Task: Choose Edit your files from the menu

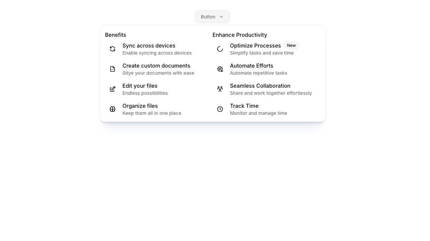Action: 140,86
